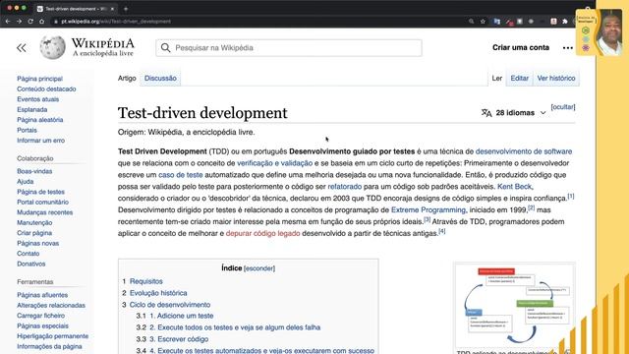This screenshot has height=354, width=629.
Task: Click the Wikipedia globe logo
Action: 52,47
